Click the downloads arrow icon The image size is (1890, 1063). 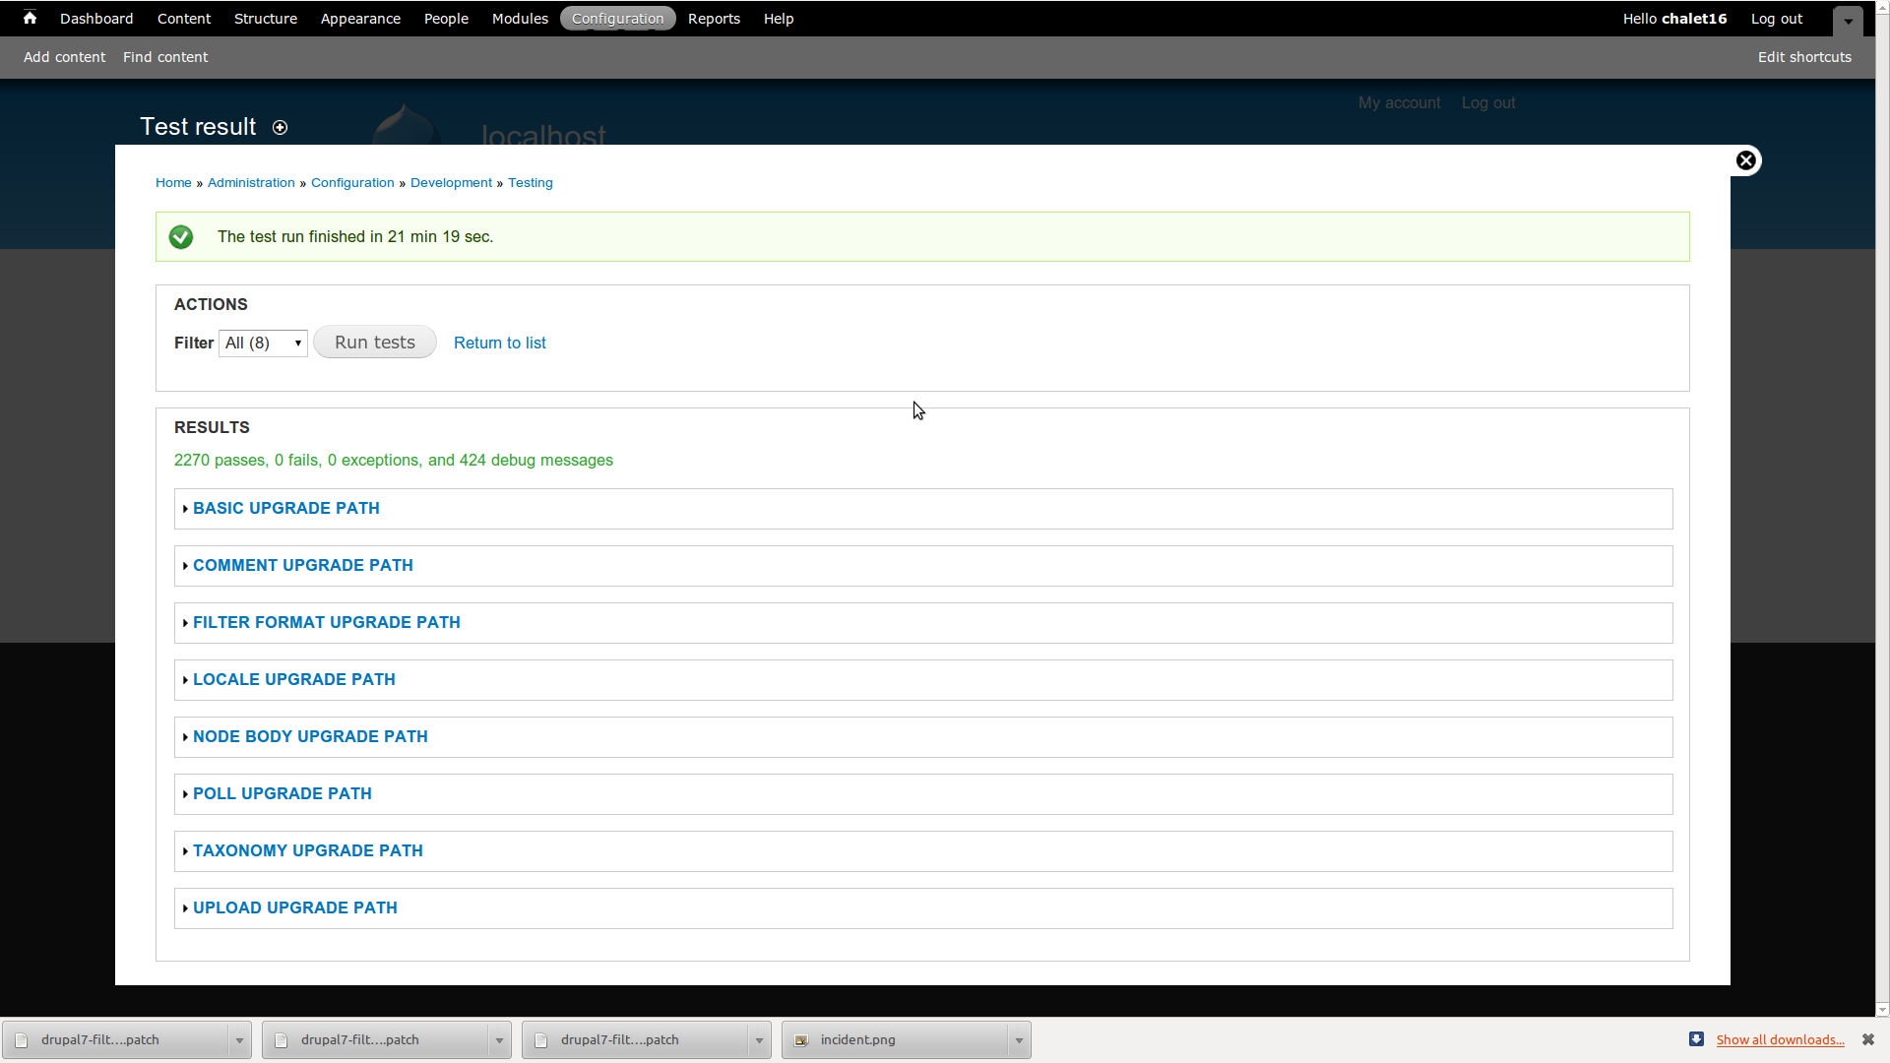point(1696,1039)
